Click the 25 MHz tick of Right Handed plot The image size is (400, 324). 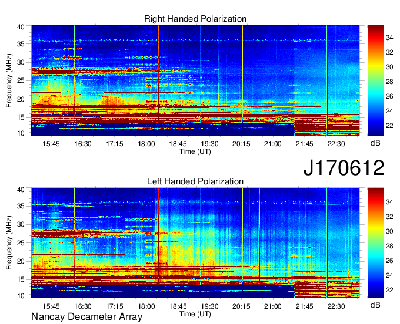21,80
